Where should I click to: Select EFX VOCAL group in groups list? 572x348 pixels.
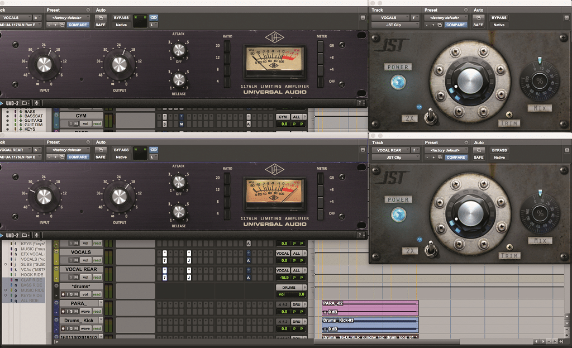point(32,254)
